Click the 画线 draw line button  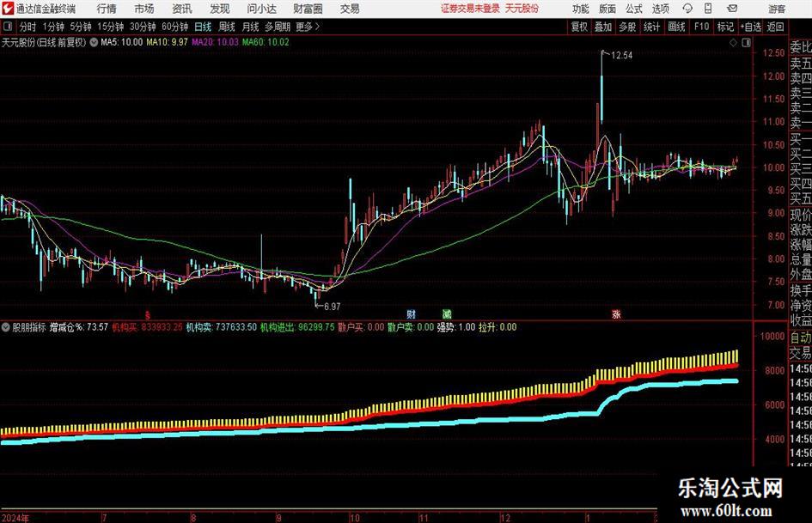pyautogui.click(x=676, y=27)
